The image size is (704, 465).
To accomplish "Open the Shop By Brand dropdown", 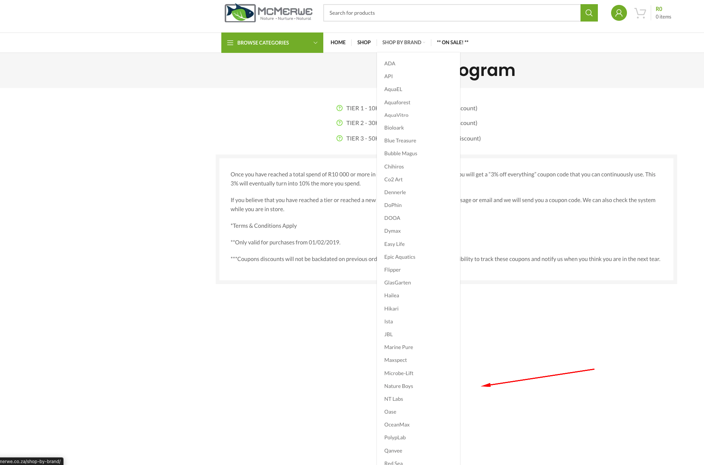I will pyautogui.click(x=403, y=42).
